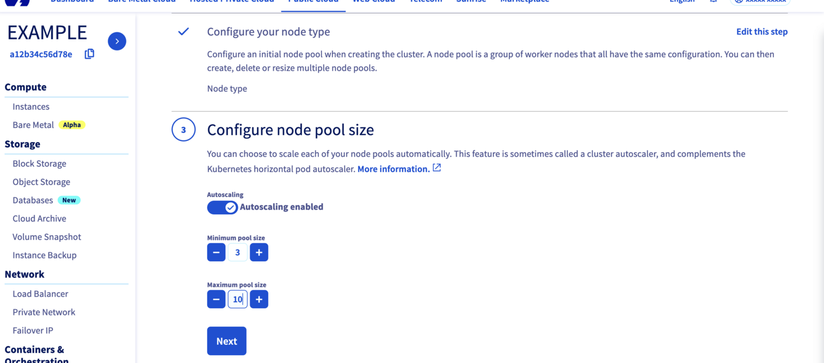Click the Alpha badge next to Bare Metal
This screenshot has height=363, width=824.
coord(72,125)
